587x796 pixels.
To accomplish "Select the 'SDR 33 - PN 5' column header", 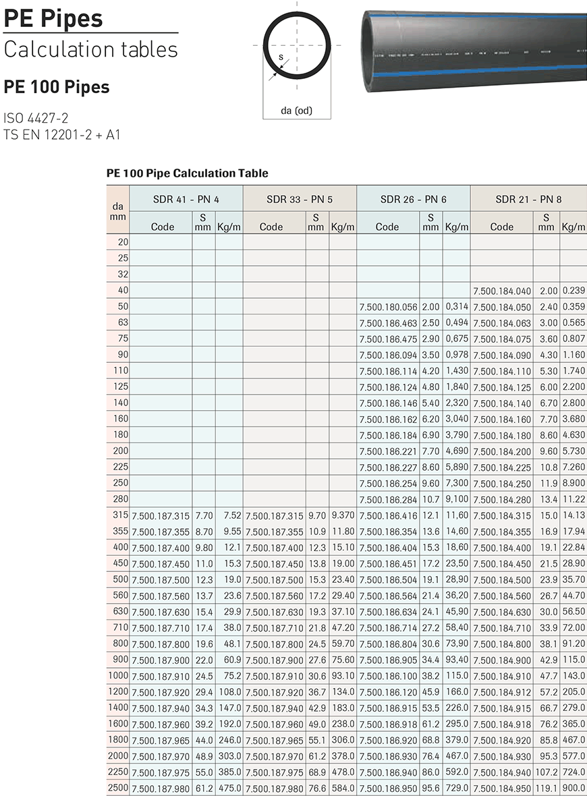I will pyautogui.click(x=299, y=199).
